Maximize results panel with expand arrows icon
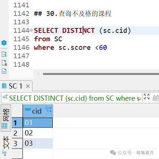159x159 pixels. click(x=146, y=96)
